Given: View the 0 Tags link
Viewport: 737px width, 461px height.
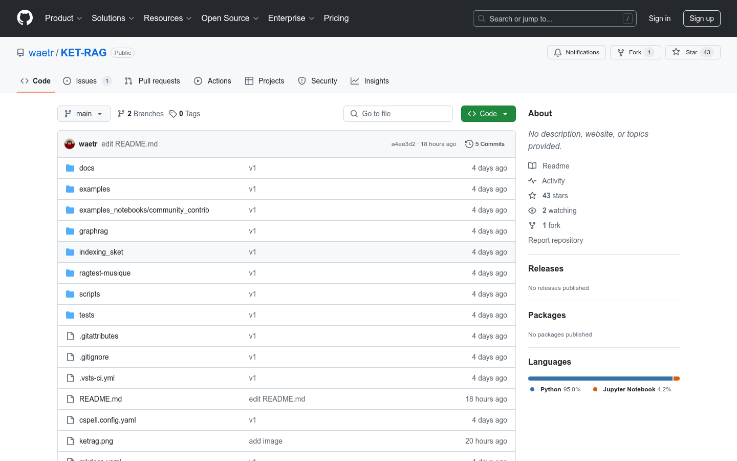Looking at the screenshot, I should pyautogui.click(x=185, y=114).
